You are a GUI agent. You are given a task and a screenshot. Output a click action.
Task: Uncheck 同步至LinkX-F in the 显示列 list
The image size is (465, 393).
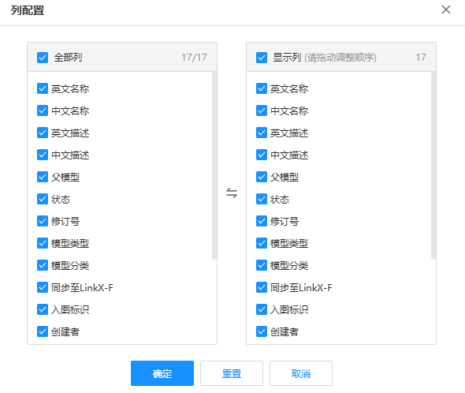click(x=262, y=287)
